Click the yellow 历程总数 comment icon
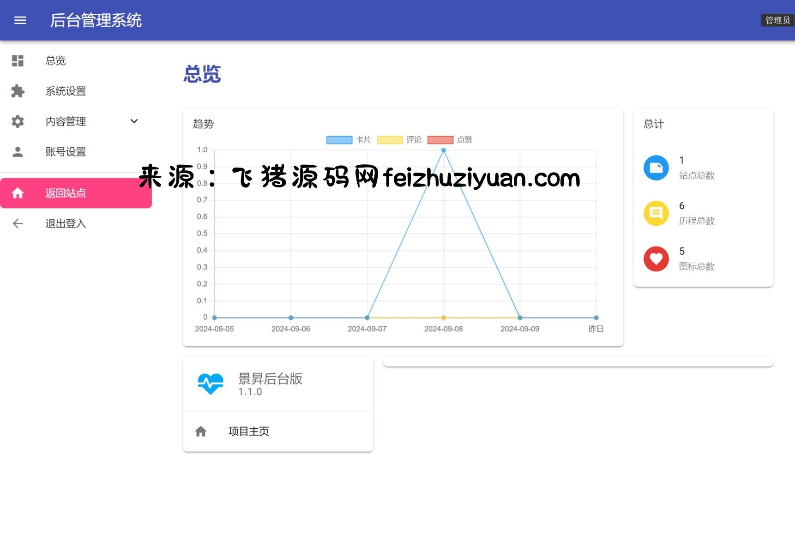 656,213
